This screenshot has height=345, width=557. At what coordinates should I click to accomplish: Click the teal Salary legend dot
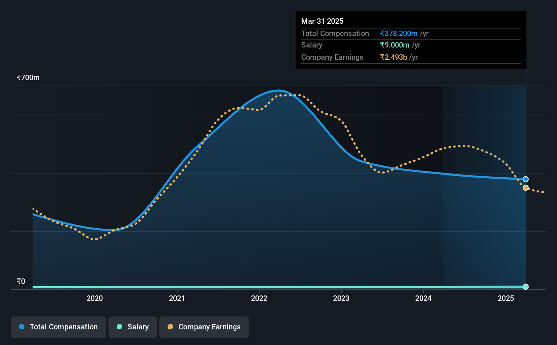[x=119, y=327]
